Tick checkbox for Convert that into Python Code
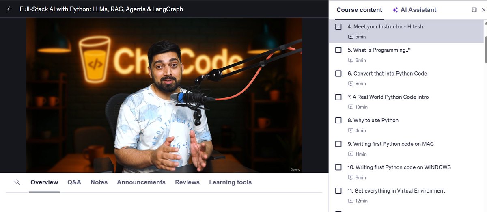The width and height of the screenshot is (487, 212). [338, 74]
